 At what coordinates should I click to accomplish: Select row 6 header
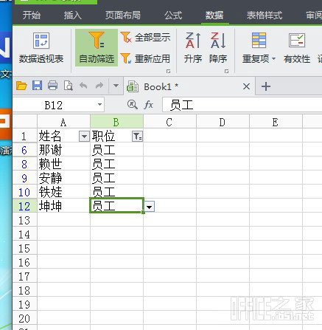[x=24, y=150]
